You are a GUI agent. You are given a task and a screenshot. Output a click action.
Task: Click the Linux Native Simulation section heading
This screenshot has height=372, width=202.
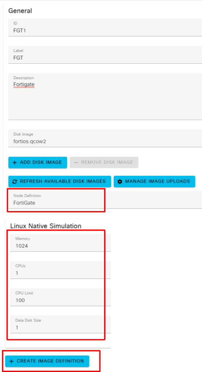tap(46, 226)
